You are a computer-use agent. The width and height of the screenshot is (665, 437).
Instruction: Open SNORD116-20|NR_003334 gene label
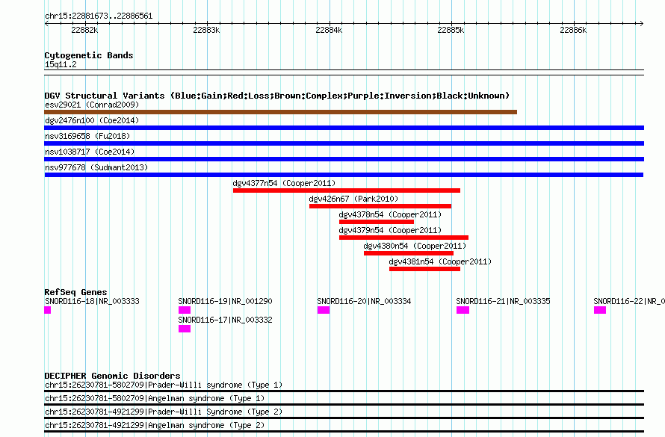[x=365, y=301]
